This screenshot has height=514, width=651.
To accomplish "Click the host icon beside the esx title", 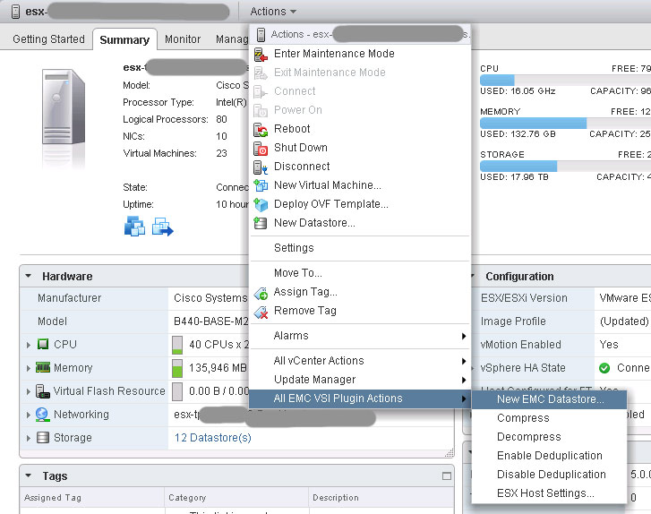I will (x=15, y=12).
